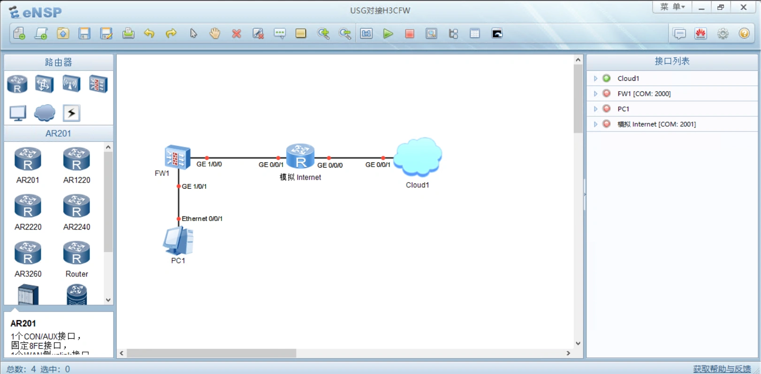Click the 路由器 category header
Screen dimensions: 761x374
59,62
